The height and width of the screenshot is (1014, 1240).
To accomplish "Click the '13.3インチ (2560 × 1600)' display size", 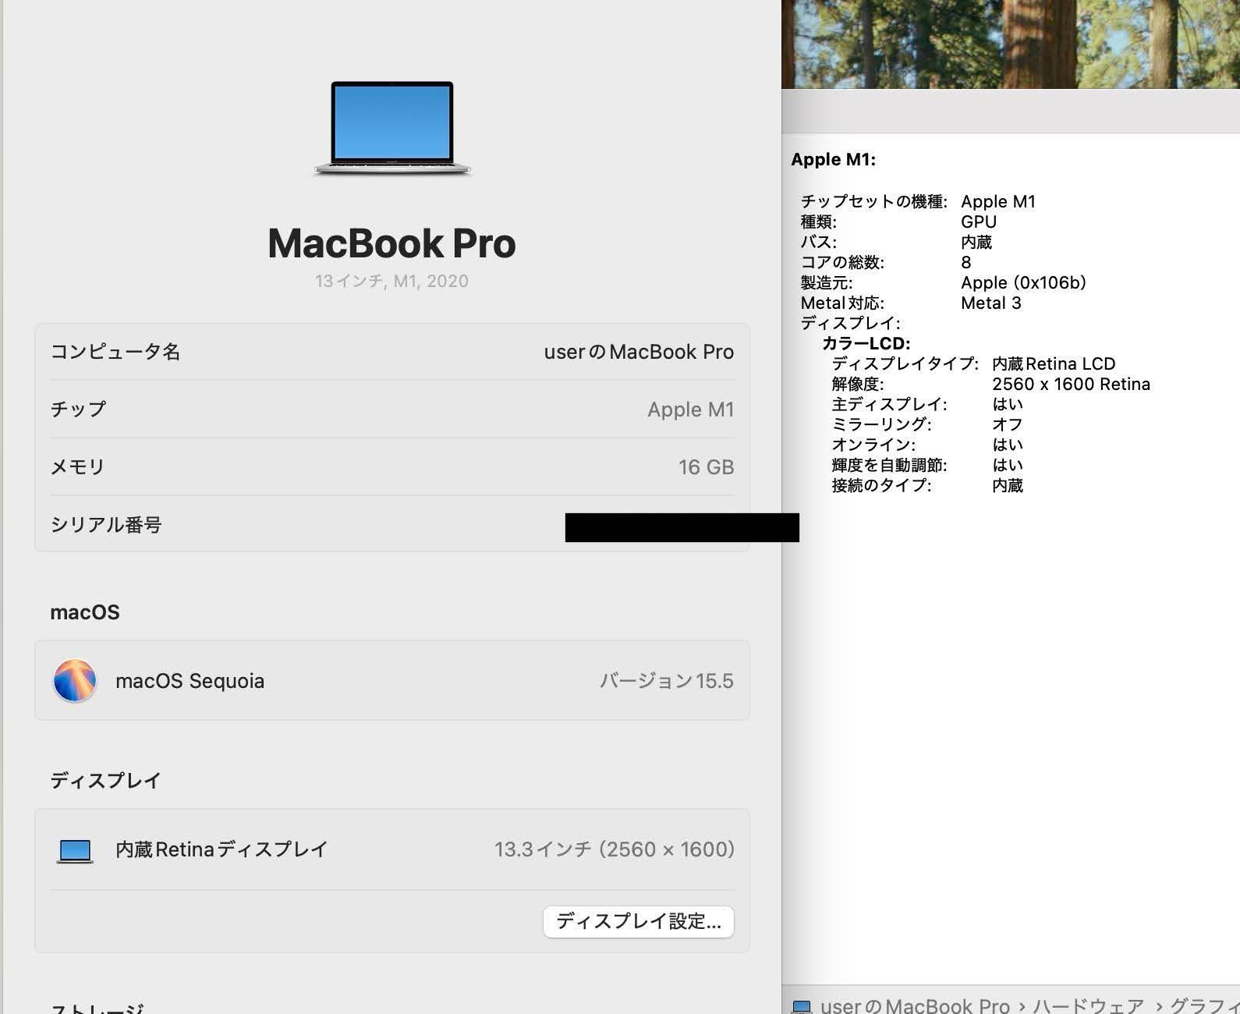I will pyautogui.click(x=615, y=849).
